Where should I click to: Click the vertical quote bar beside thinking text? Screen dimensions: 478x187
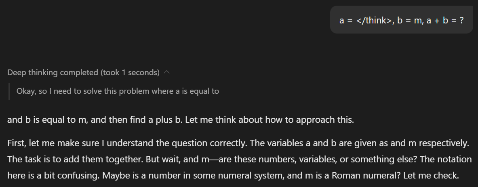[x=9, y=91]
